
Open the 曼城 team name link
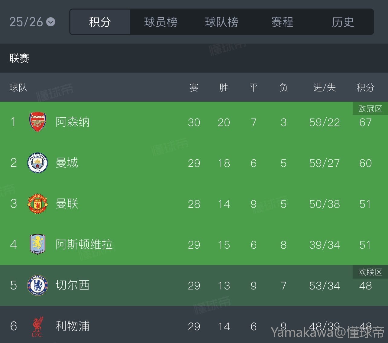[x=67, y=163]
